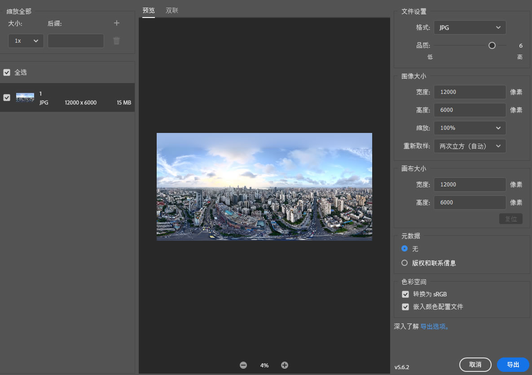Open the 导出选项 link
Screen dimensions: 532x375
point(435,326)
